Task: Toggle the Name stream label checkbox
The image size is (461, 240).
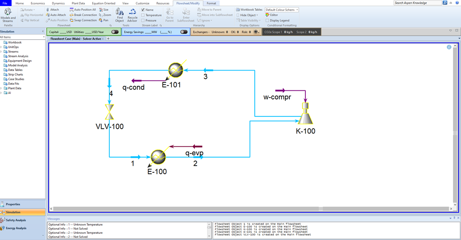Action: 143,10
